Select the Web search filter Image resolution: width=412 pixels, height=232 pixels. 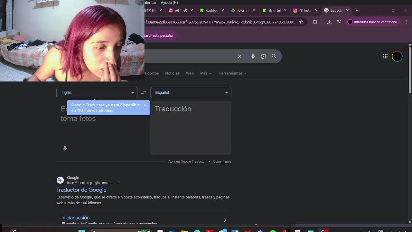click(190, 73)
